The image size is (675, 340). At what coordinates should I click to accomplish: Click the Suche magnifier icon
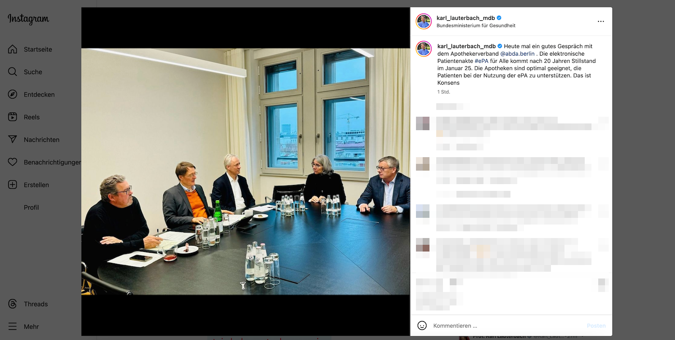13,72
